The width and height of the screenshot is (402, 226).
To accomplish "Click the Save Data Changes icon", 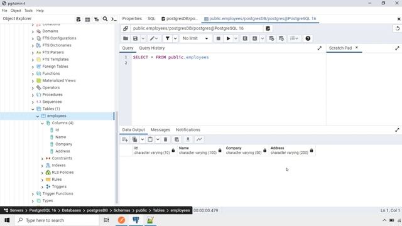I will tap(177, 139).
